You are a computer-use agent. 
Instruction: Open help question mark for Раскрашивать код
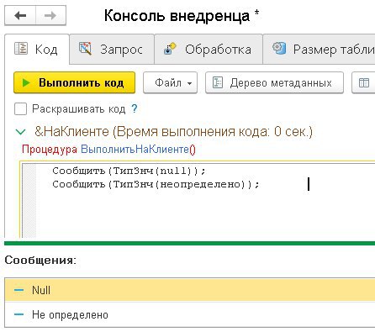135,108
